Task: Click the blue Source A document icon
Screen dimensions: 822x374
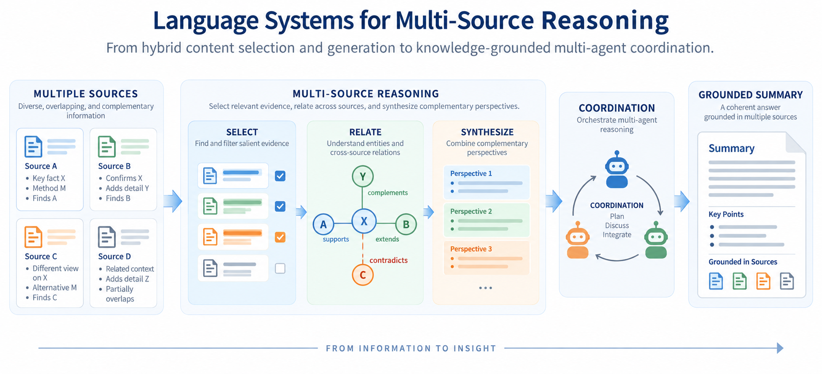Action: [x=33, y=147]
